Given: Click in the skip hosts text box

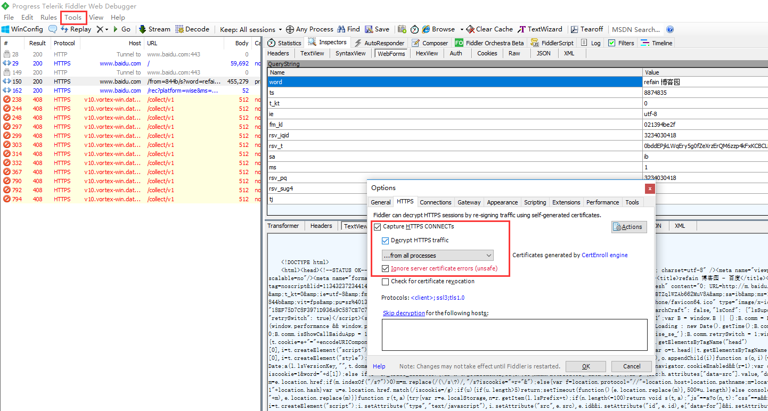Looking at the screenshot, I should [x=514, y=334].
